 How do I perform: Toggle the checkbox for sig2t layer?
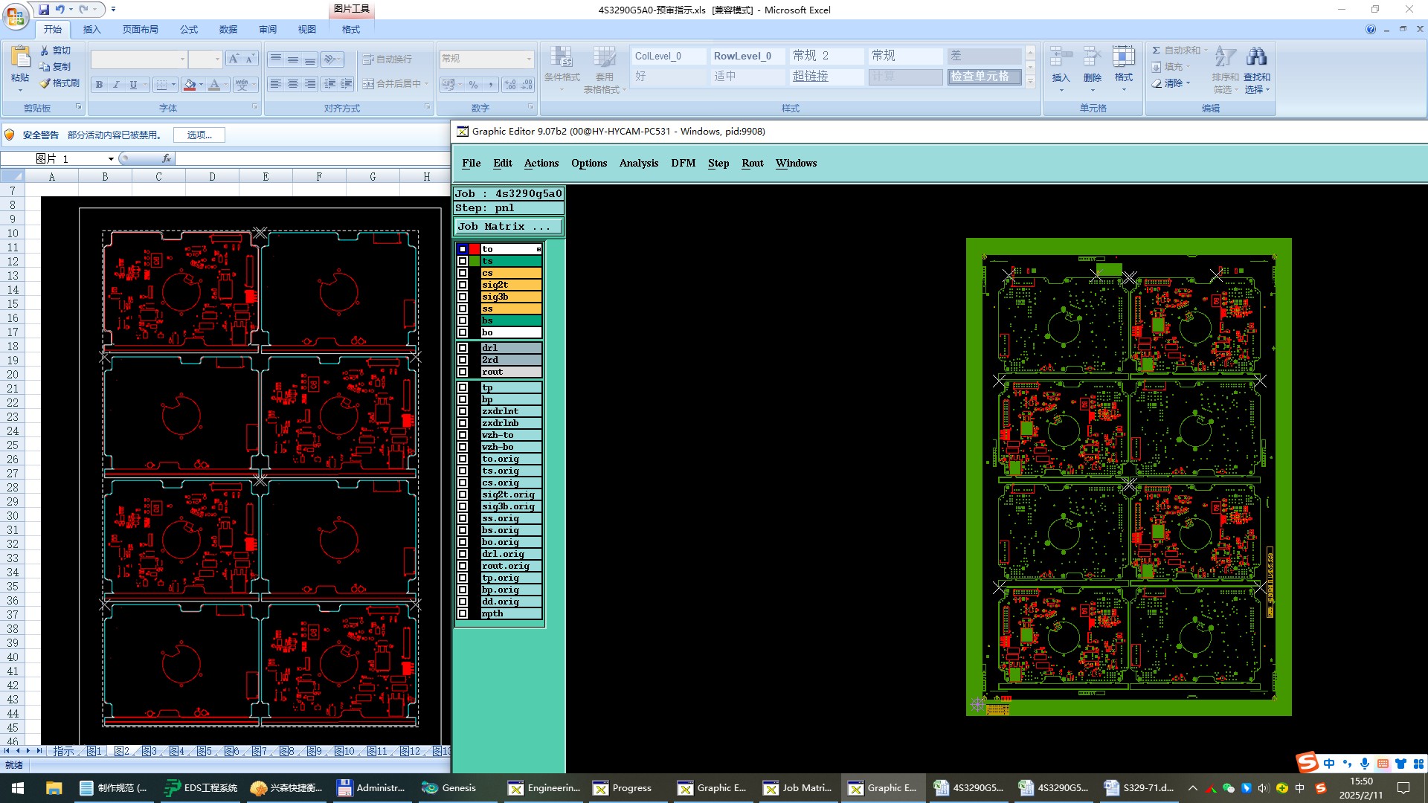pos(463,285)
